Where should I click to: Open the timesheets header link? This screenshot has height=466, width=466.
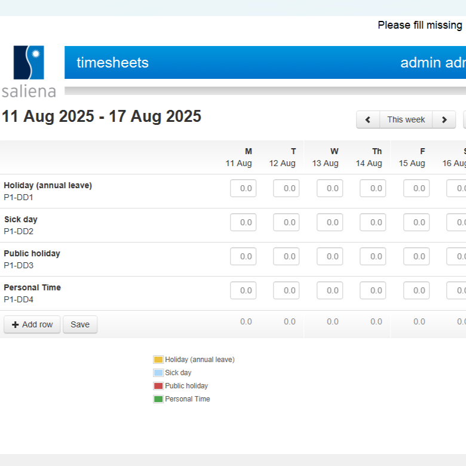coord(113,62)
